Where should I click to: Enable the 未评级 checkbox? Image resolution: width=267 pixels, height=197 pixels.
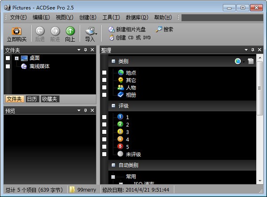pos(104,154)
